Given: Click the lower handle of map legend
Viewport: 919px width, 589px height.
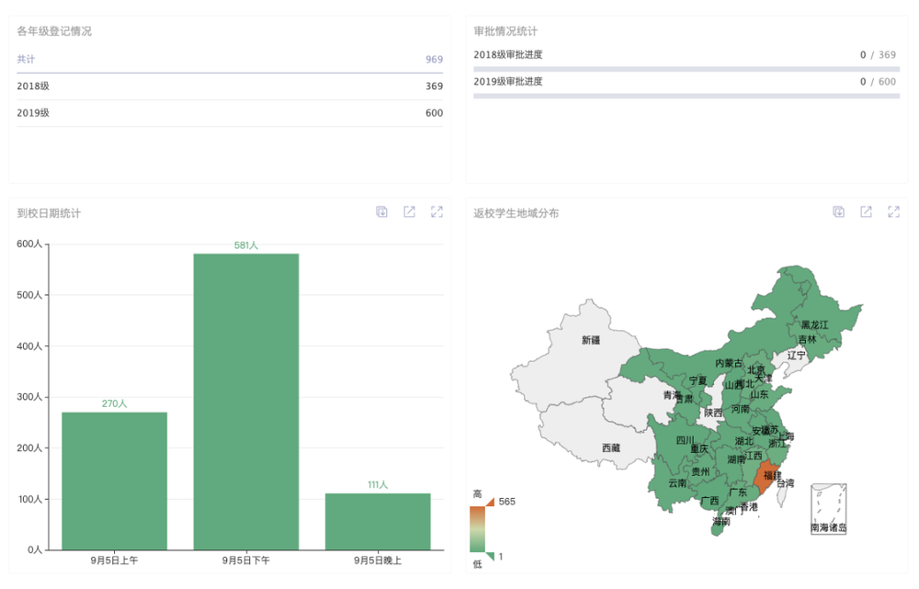Looking at the screenshot, I should (x=490, y=556).
